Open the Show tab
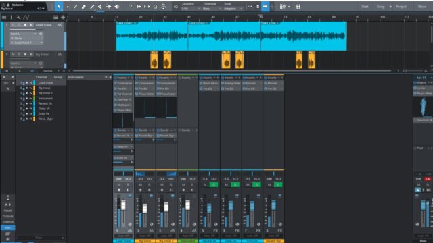The height and width of the screenshot is (243, 433). click(422, 7)
